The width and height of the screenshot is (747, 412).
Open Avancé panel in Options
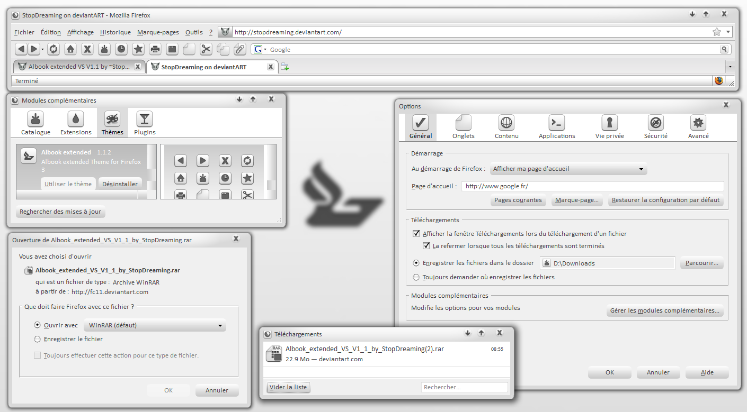pyautogui.click(x=698, y=127)
